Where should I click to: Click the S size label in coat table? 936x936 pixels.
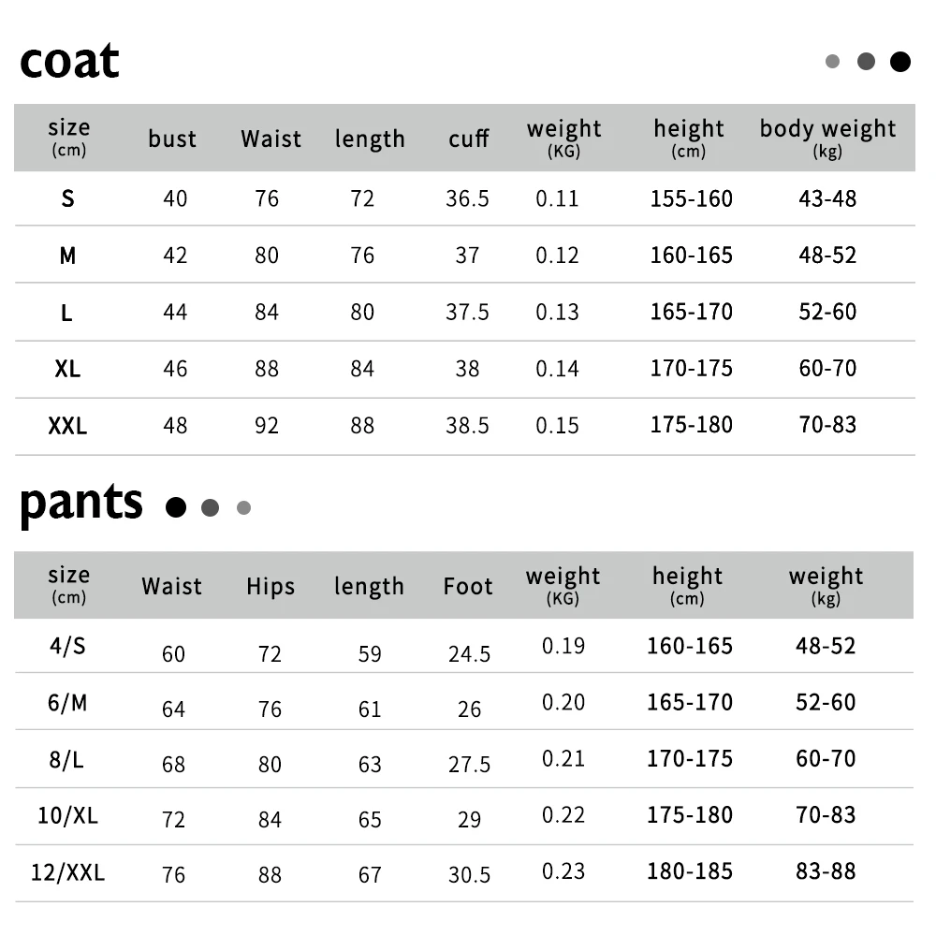(67, 198)
